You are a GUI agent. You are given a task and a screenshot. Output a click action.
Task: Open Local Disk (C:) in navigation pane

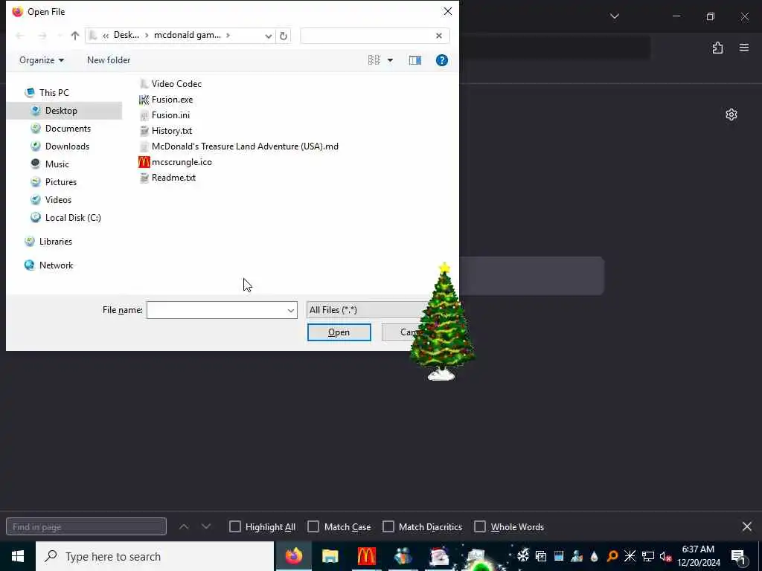(x=73, y=218)
